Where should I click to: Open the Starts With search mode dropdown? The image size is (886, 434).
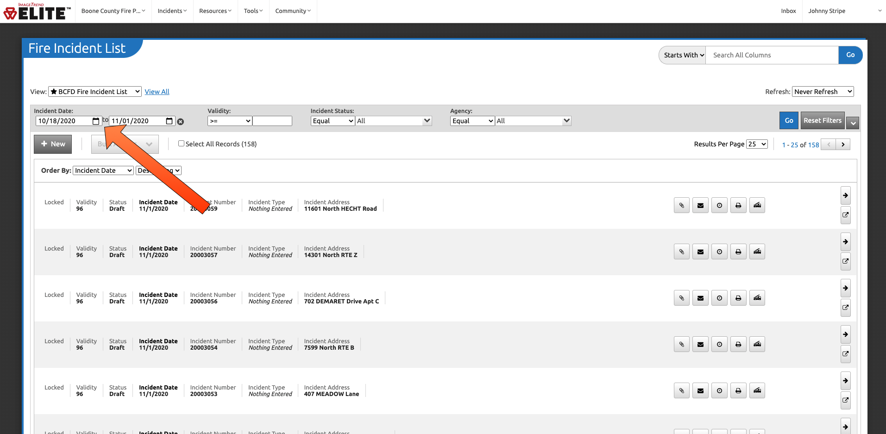pyautogui.click(x=683, y=55)
